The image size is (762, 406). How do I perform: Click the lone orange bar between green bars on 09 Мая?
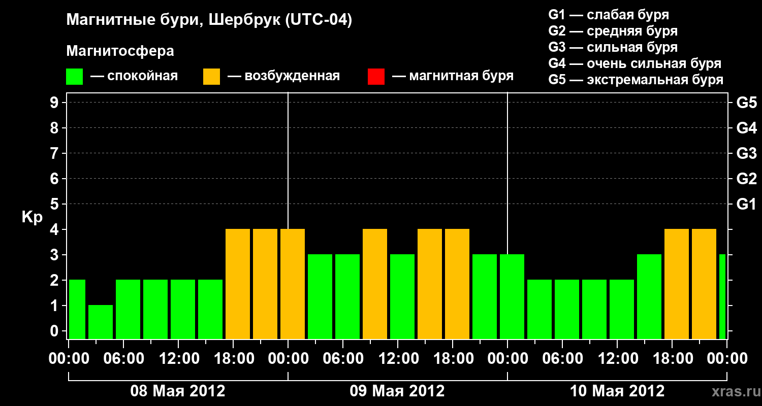(x=375, y=284)
